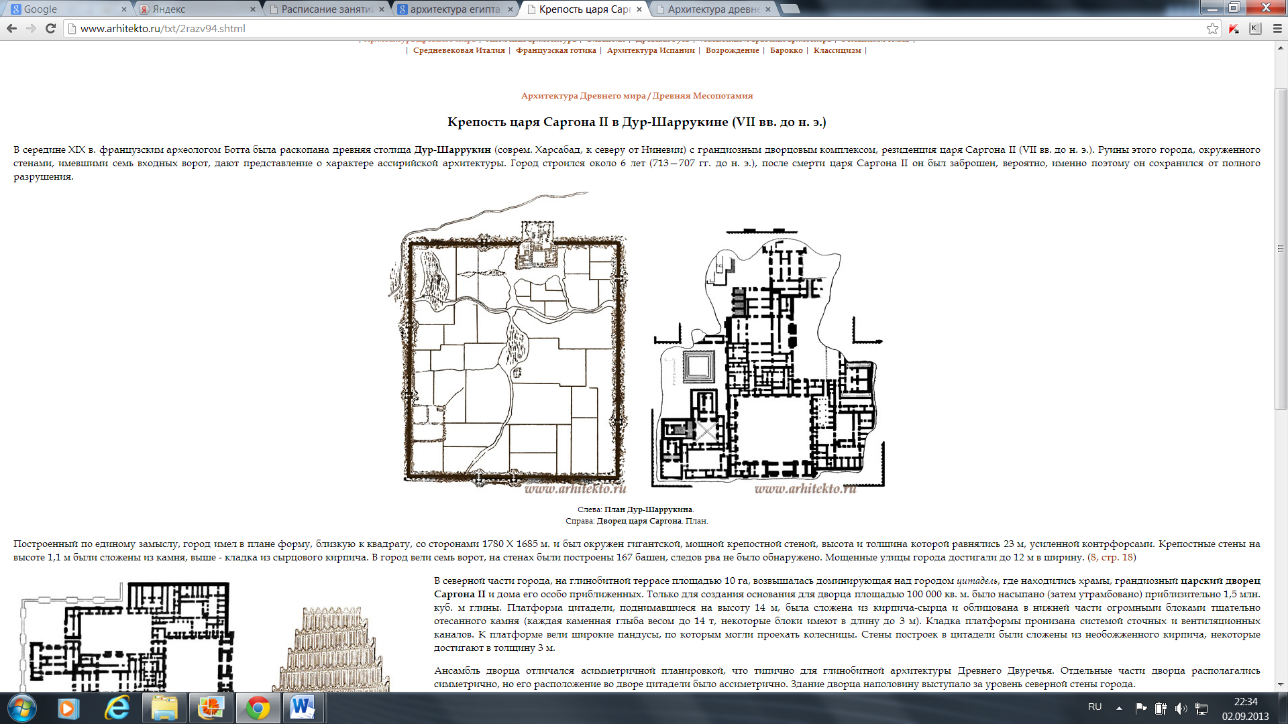1288x724 pixels.
Task: Click the network connection tray icon
Action: [1201, 708]
